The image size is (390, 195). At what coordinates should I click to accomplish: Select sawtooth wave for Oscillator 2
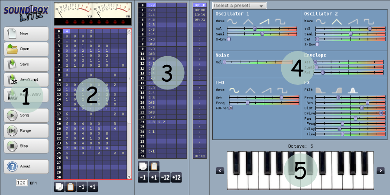tap(353, 22)
